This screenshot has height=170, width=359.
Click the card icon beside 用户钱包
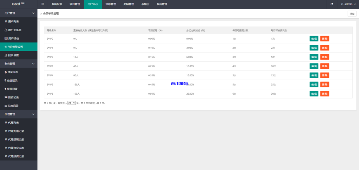point(6,39)
